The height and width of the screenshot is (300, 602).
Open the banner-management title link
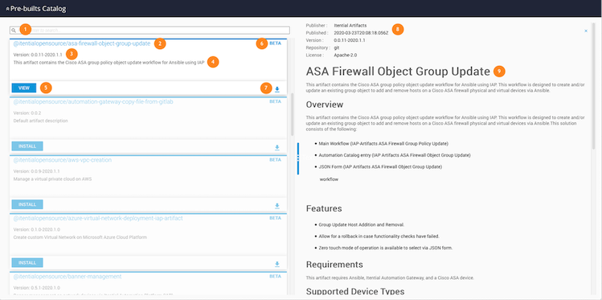pyautogui.click(x=68, y=277)
